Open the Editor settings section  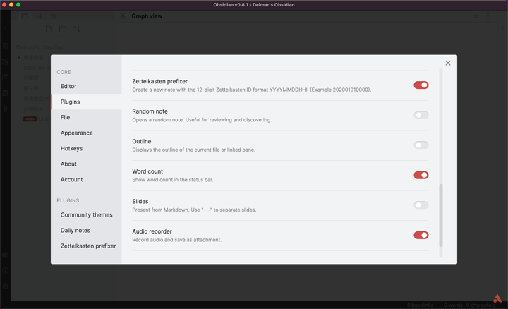tap(87, 86)
